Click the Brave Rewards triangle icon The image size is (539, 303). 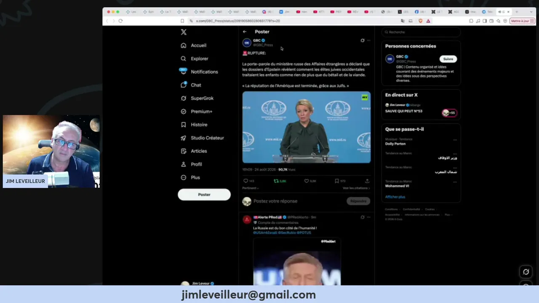point(428,21)
